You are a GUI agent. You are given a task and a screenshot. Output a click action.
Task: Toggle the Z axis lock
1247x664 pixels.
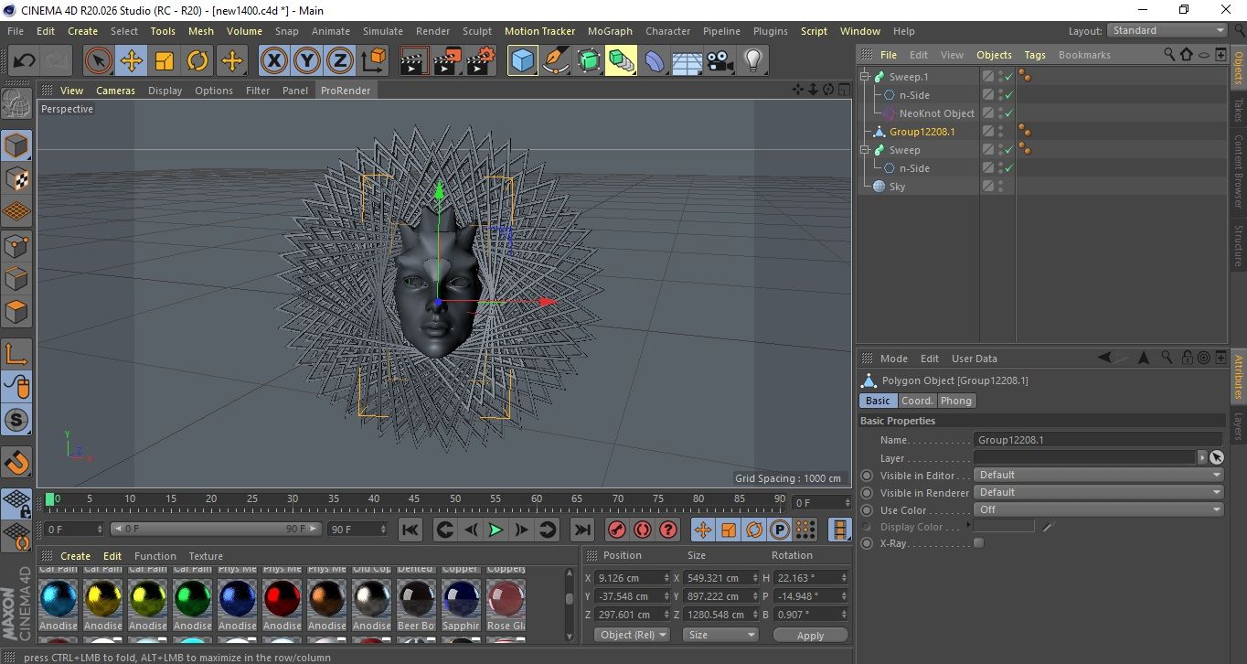340,61
